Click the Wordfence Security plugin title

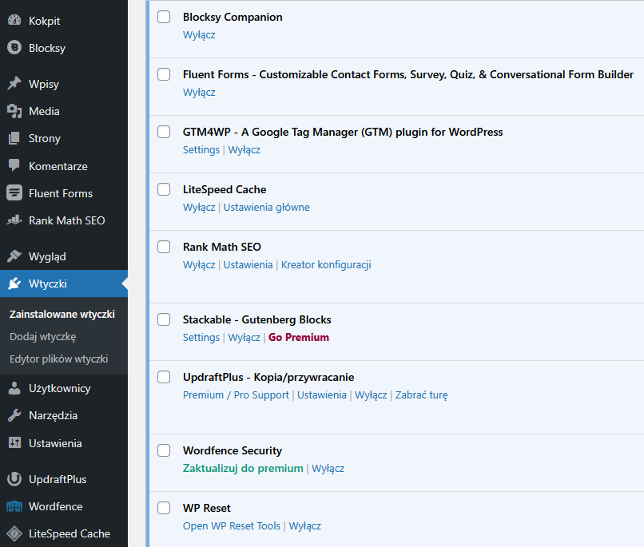point(233,450)
